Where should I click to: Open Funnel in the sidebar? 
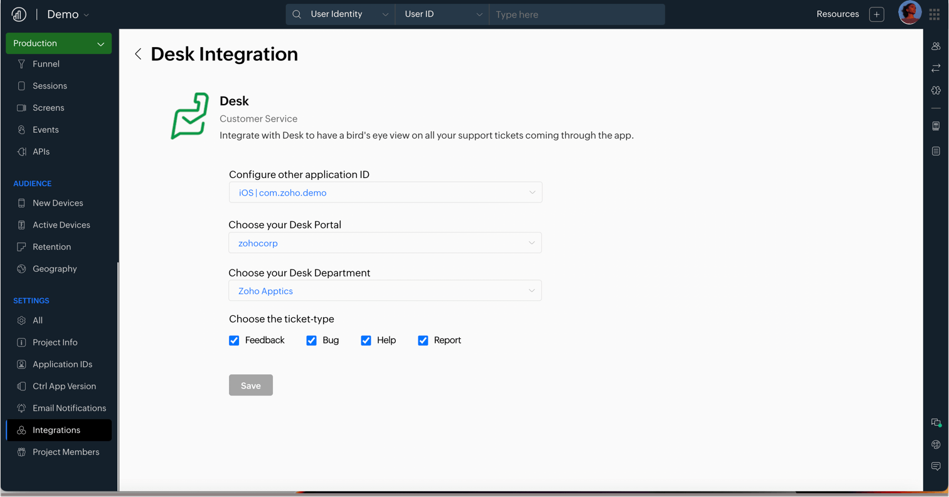point(46,64)
